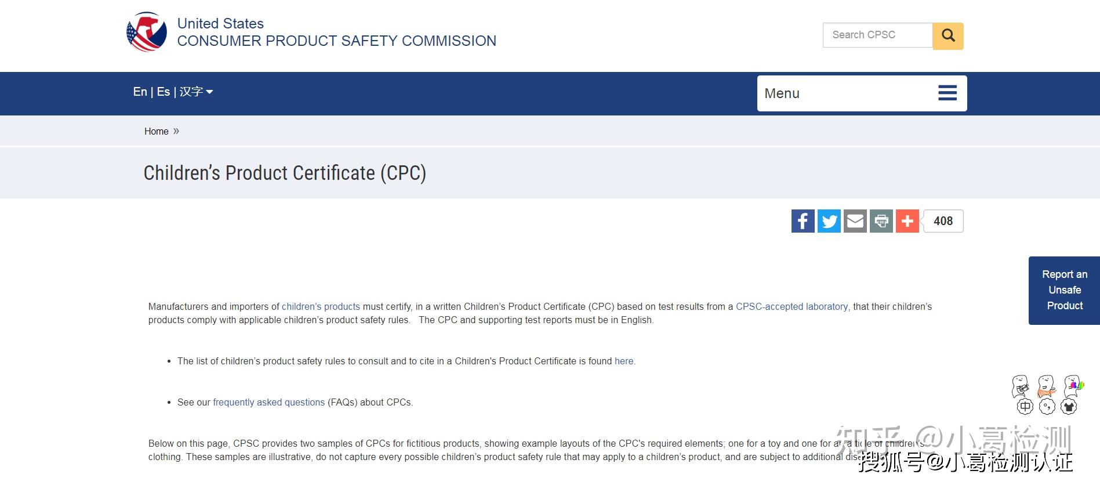This screenshot has width=1100, height=485.
Task: Click the printer icon
Action: click(881, 221)
